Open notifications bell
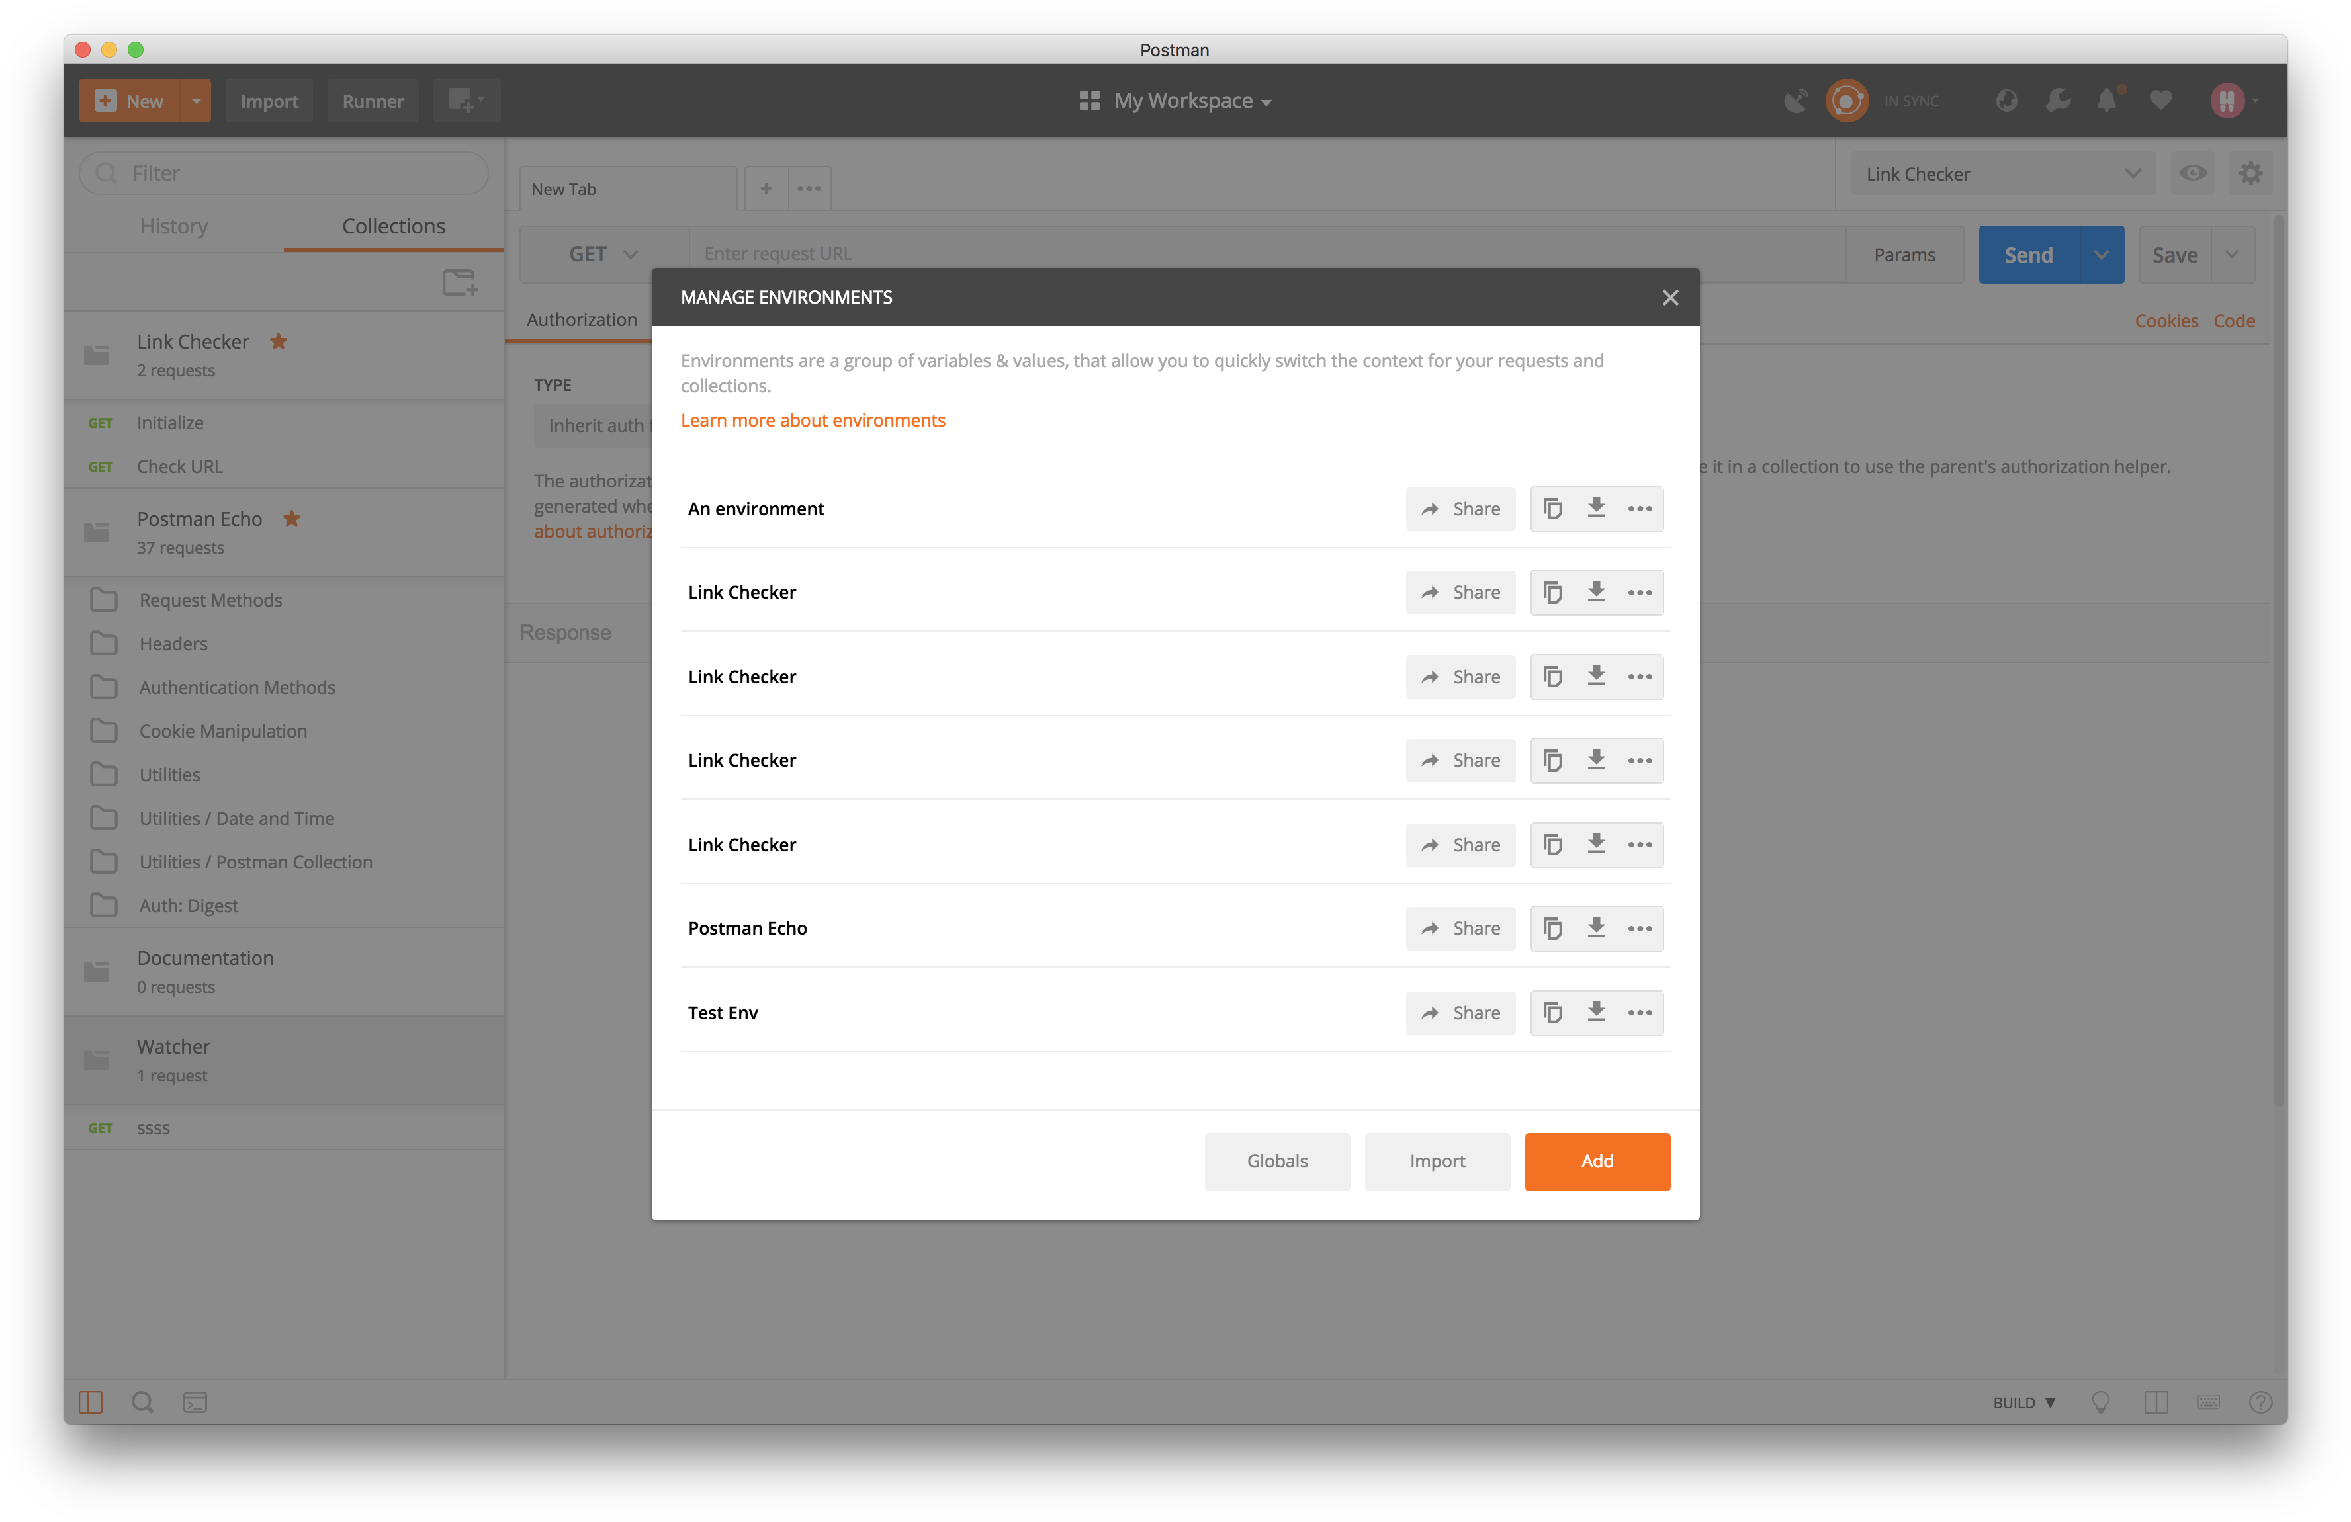The image size is (2351, 1522). 2108,100
